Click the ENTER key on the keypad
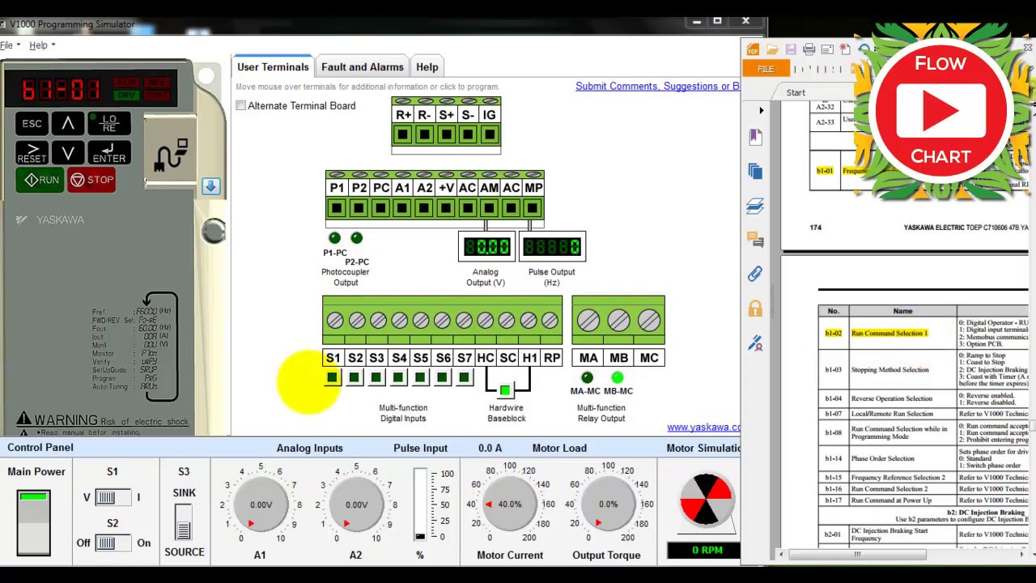This screenshot has height=583, width=1036. click(109, 153)
